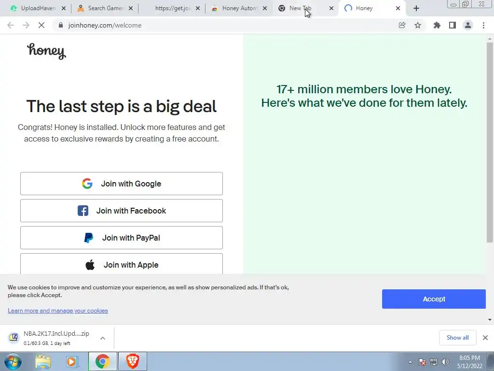The height and width of the screenshot is (371, 494).
Task: Click the address bar URL
Action: [x=105, y=25]
